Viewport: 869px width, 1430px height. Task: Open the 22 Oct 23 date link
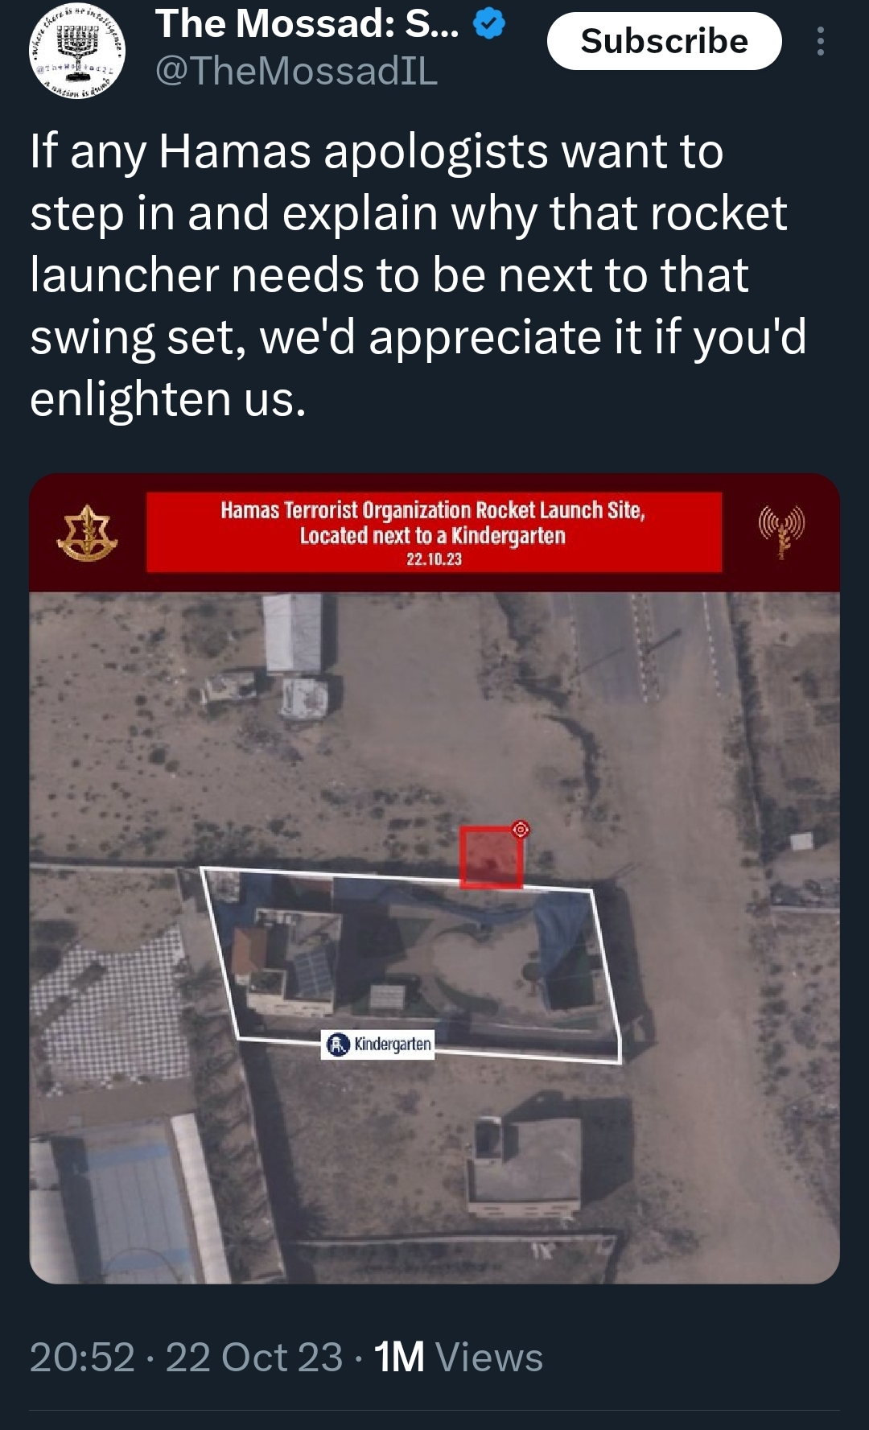pyautogui.click(x=254, y=1358)
